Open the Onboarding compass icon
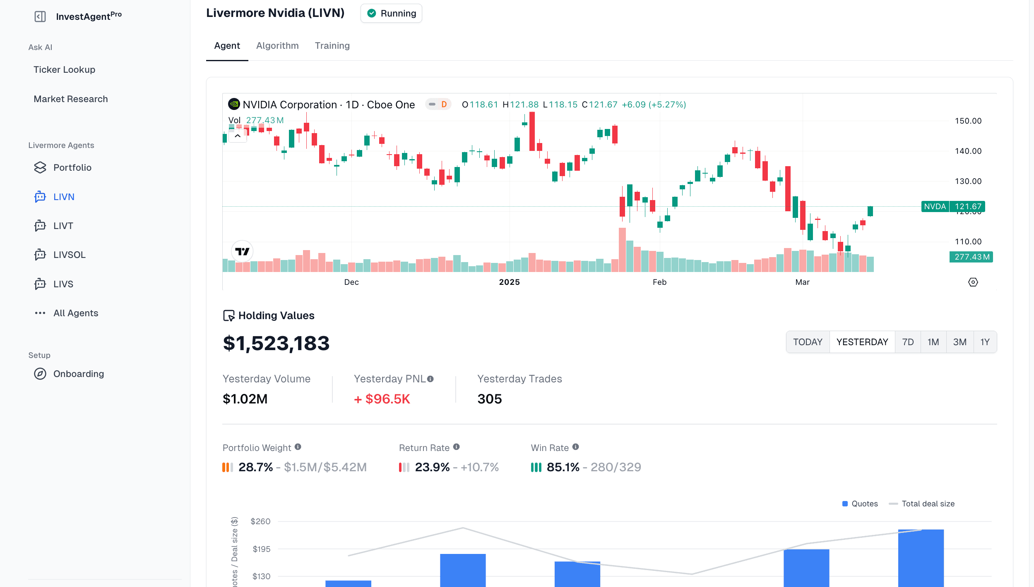This screenshot has height=587, width=1034. 40,374
